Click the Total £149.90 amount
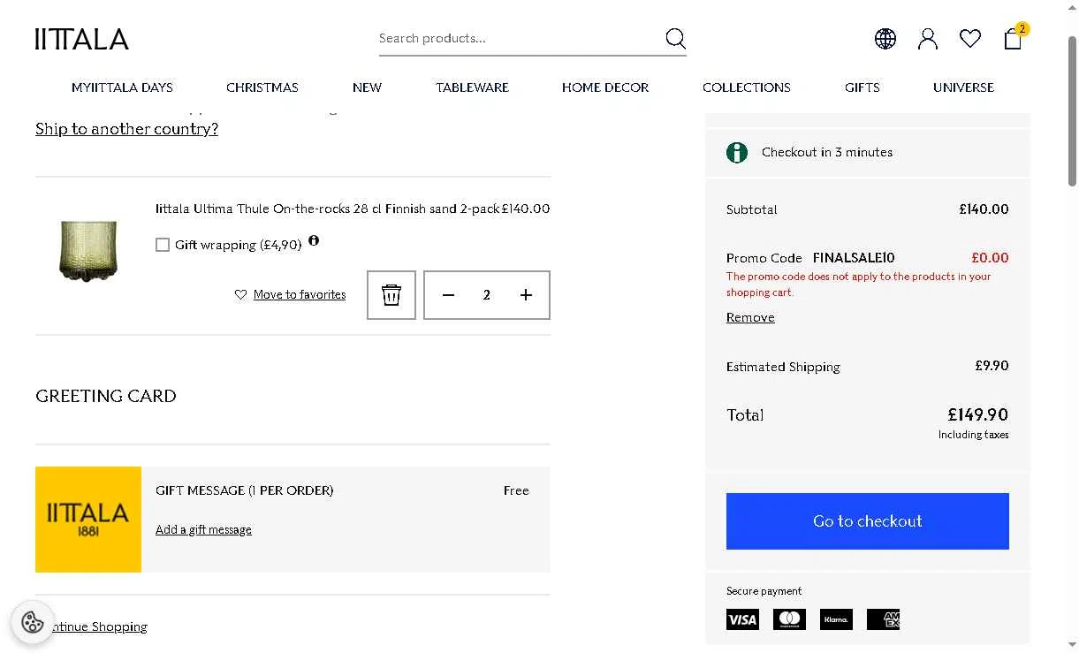The height and width of the screenshot is (653, 1079). click(977, 414)
